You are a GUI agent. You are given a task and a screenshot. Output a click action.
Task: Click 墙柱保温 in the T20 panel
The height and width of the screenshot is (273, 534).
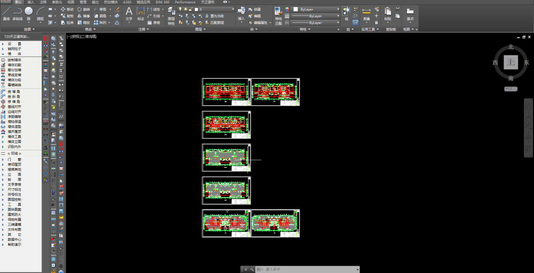14,121
